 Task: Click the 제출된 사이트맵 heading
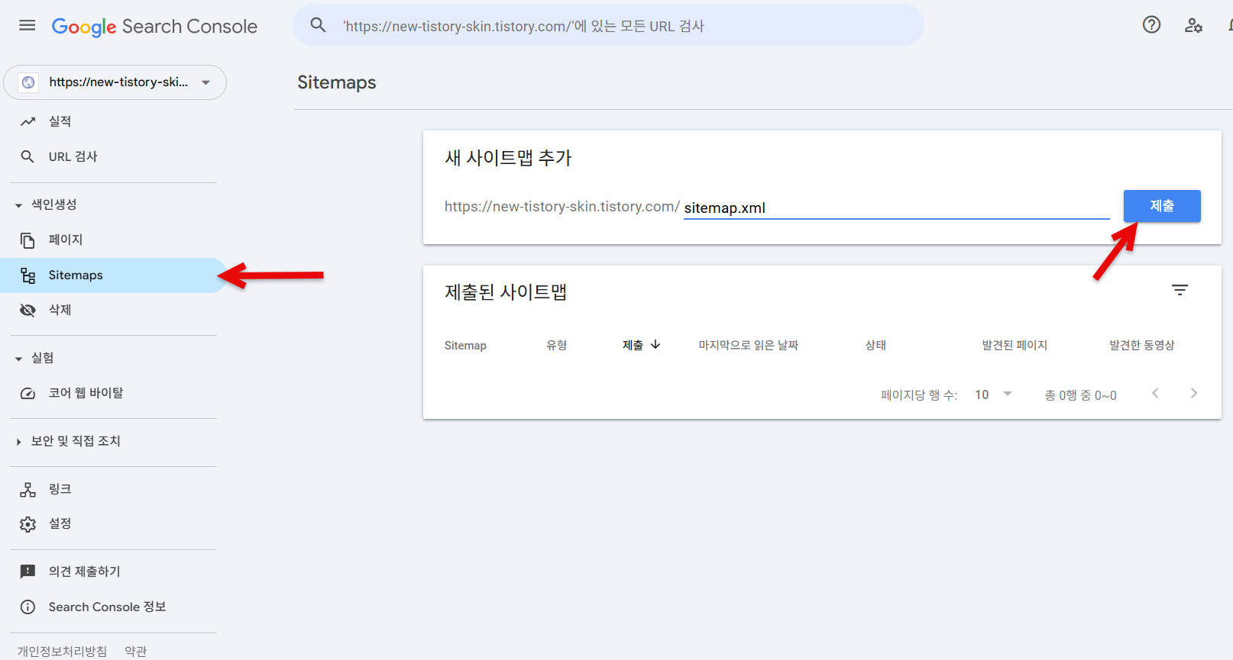pos(506,292)
